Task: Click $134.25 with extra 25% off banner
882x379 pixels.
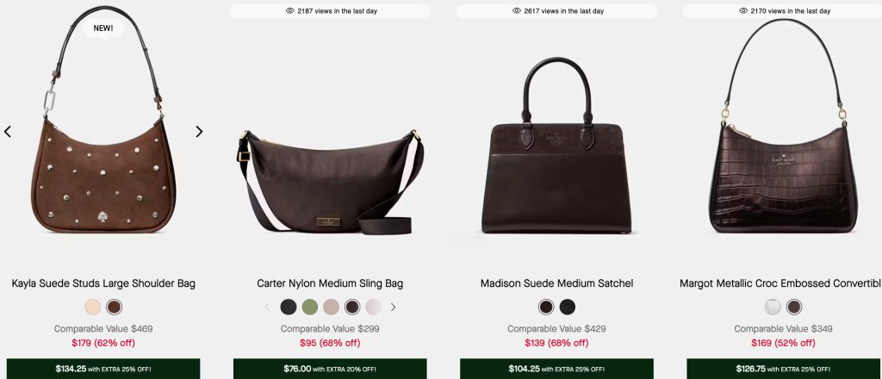Action: [x=103, y=369]
